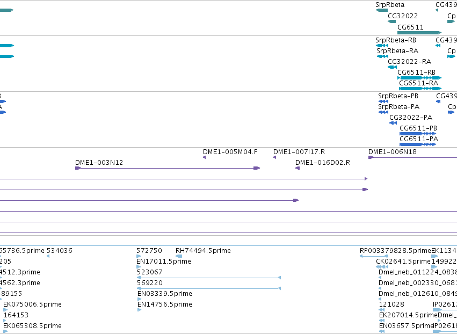
Task: Select the EK207014.5prime EST
Action: point(382,321)
